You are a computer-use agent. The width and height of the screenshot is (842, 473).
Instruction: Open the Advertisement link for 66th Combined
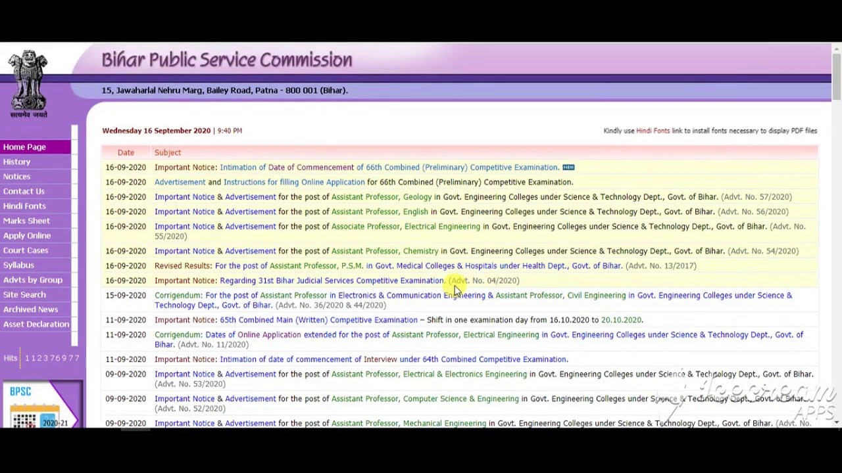click(180, 182)
